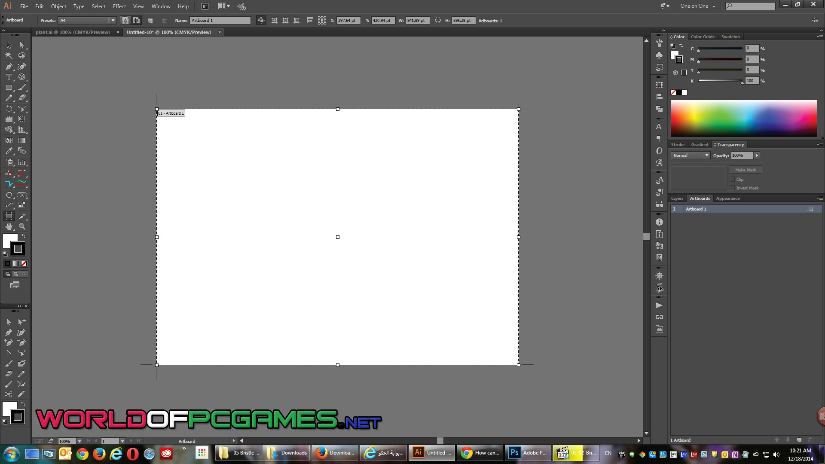Select the Selection tool
Image resolution: width=825 pixels, height=464 pixels.
[x=9, y=44]
